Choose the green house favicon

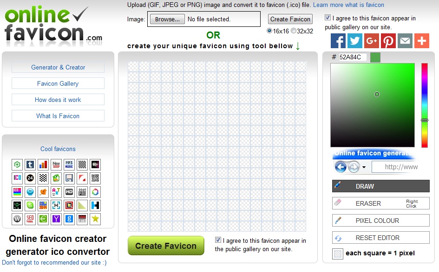[56, 178]
